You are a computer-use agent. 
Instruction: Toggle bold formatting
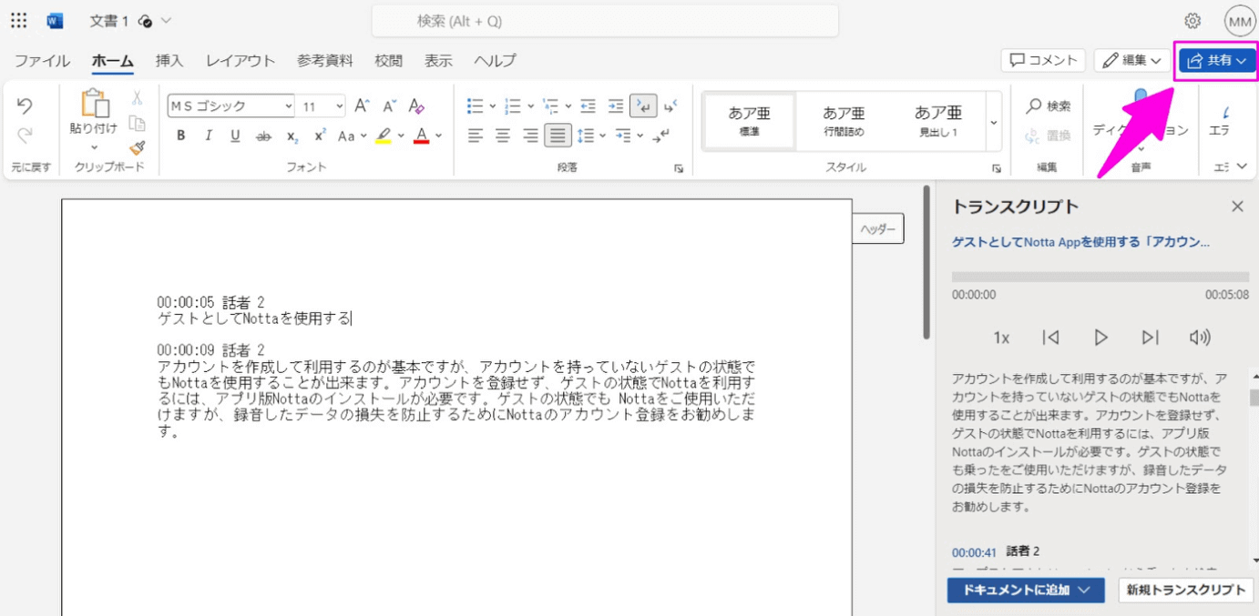(181, 136)
